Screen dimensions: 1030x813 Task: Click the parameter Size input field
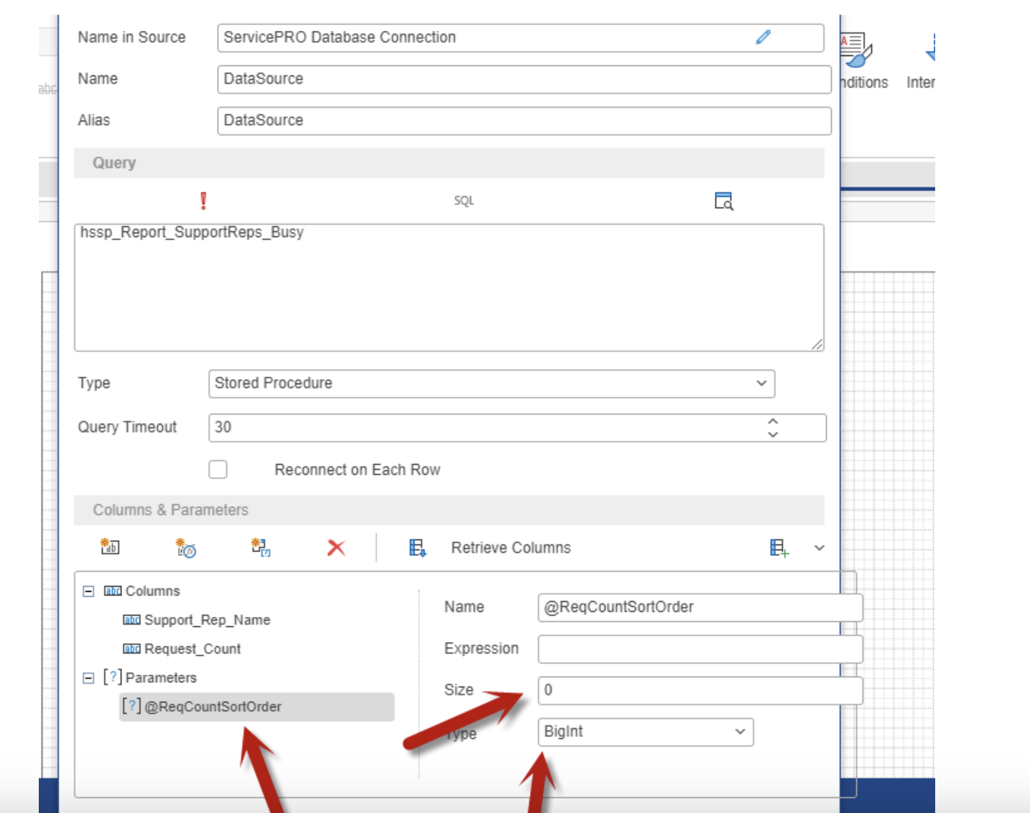(x=699, y=690)
